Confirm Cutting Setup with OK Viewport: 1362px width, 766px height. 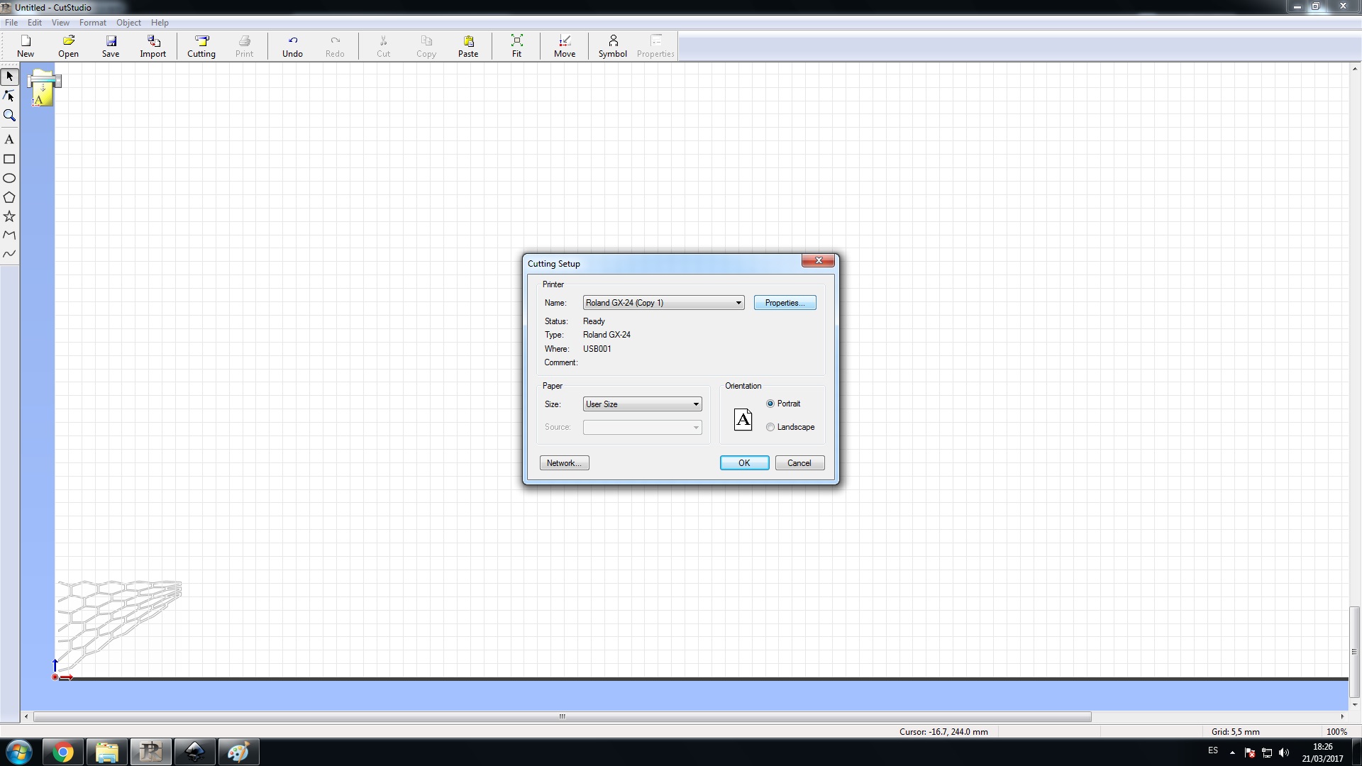pos(744,463)
